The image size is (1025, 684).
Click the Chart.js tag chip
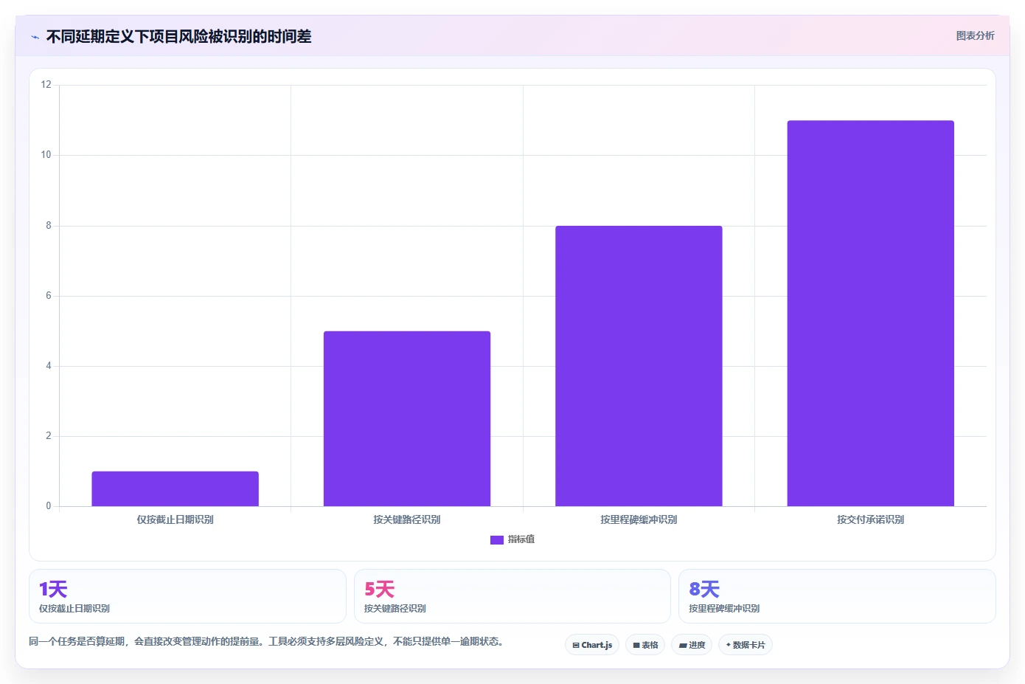pyautogui.click(x=592, y=645)
